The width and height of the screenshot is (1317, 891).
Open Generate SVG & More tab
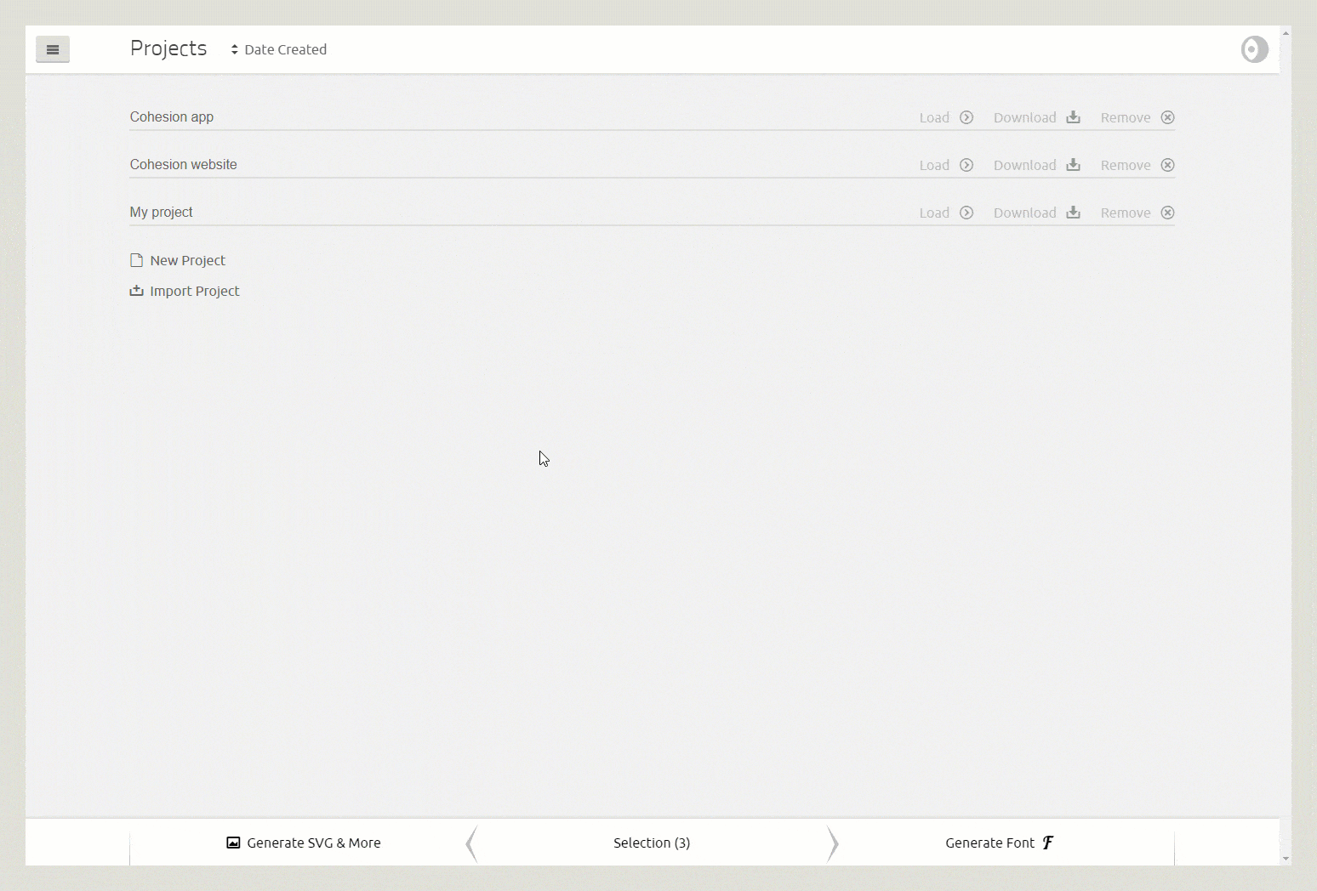click(304, 843)
